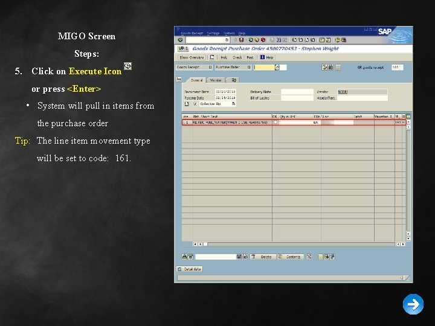Screen dimensions: 435x326
Task: Tick the OK checkbox on item line 1
Action: coord(275,122)
